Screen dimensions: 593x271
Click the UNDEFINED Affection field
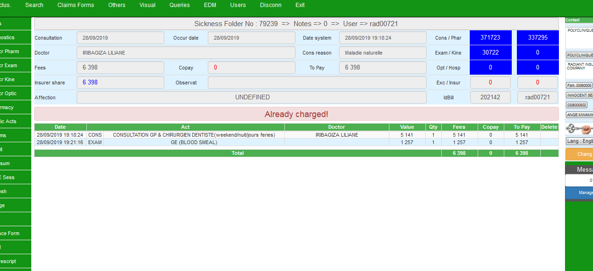pyautogui.click(x=252, y=97)
